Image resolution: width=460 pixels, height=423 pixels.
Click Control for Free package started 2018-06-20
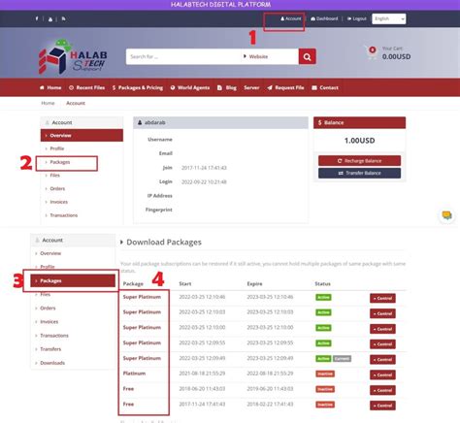[x=382, y=390]
